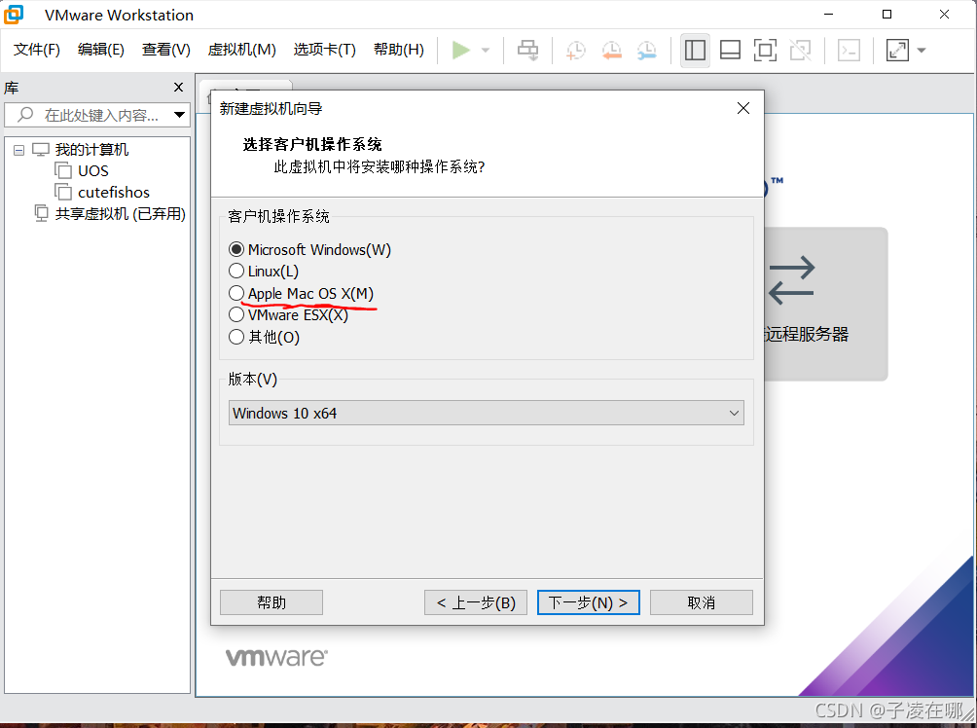The image size is (977, 728).
Task: Toggle thumbnail bar view icon
Action: 730,50
